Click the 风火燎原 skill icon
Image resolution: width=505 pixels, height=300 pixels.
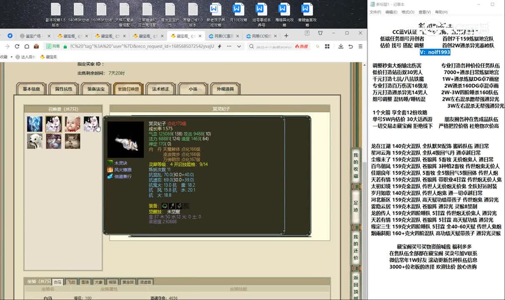[x=110, y=170]
